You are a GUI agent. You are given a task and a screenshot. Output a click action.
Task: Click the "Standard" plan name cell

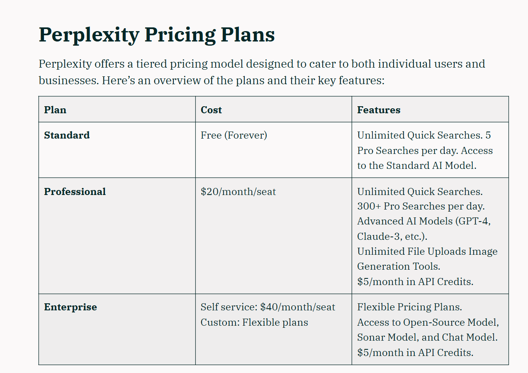click(x=67, y=135)
